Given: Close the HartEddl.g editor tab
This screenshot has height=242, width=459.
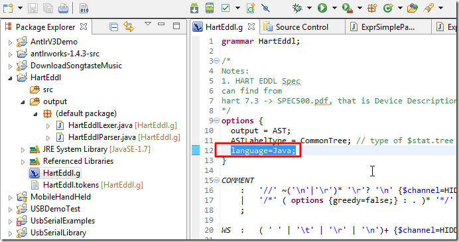Looking at the screenshot, I should tap(251, 27).
